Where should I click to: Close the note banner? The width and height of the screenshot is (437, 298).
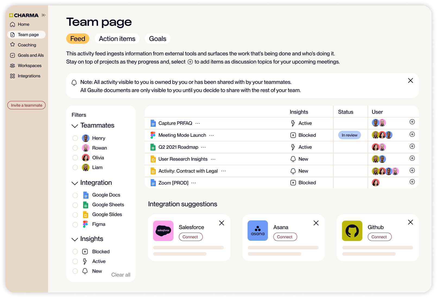point(410,81)
